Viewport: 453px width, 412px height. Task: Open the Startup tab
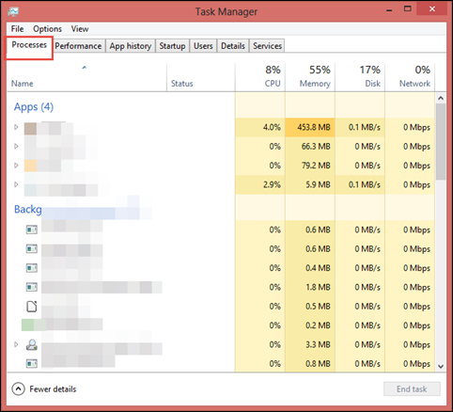[172, 46]
